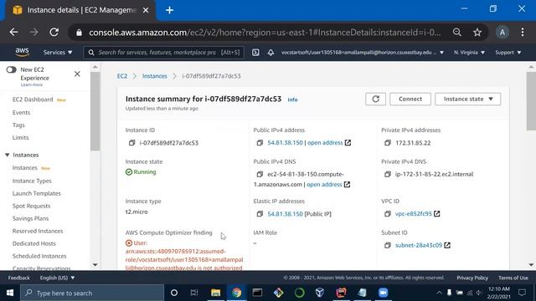Open external link icon beside subnet-28a43c09

(447, 245)
